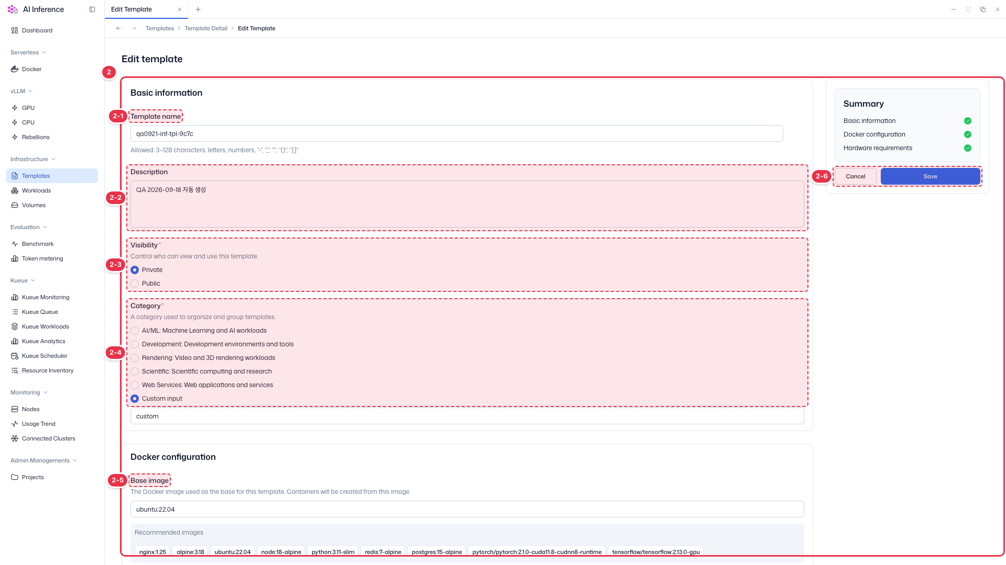
Task: Open Benchmark via its pulse icon
Action: 15,244
